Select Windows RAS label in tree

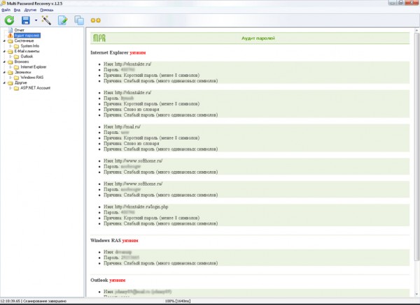coord(32,77)
